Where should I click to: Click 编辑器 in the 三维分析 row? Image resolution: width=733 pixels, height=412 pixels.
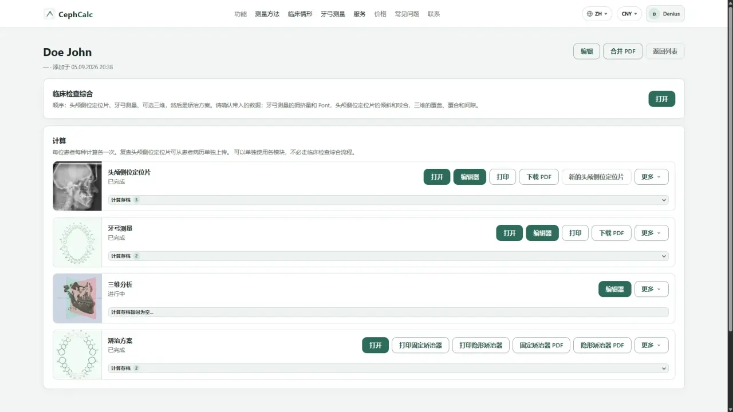pyautogui.click(x=614, y=289)
